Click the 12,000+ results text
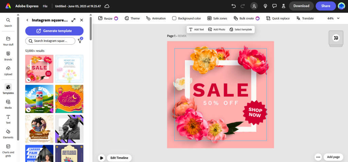The image size is (348, 162). pyautogui.click(x=35, y=51)
